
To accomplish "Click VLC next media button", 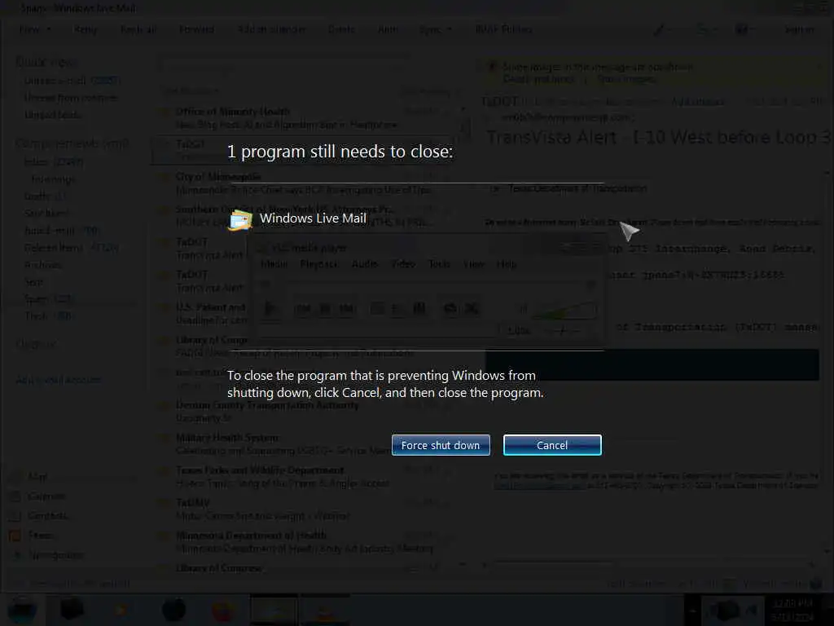I will [x=347, y=308].
